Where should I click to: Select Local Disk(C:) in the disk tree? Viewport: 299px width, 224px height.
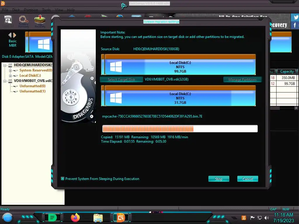(x=30, y=76)
